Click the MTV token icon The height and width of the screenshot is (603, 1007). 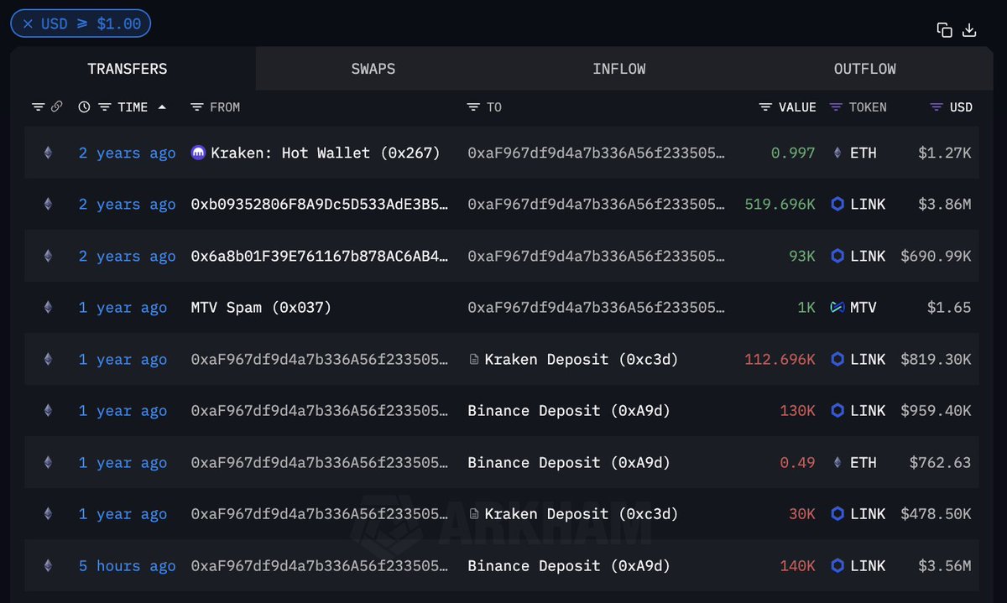click(x=837, y=308)
